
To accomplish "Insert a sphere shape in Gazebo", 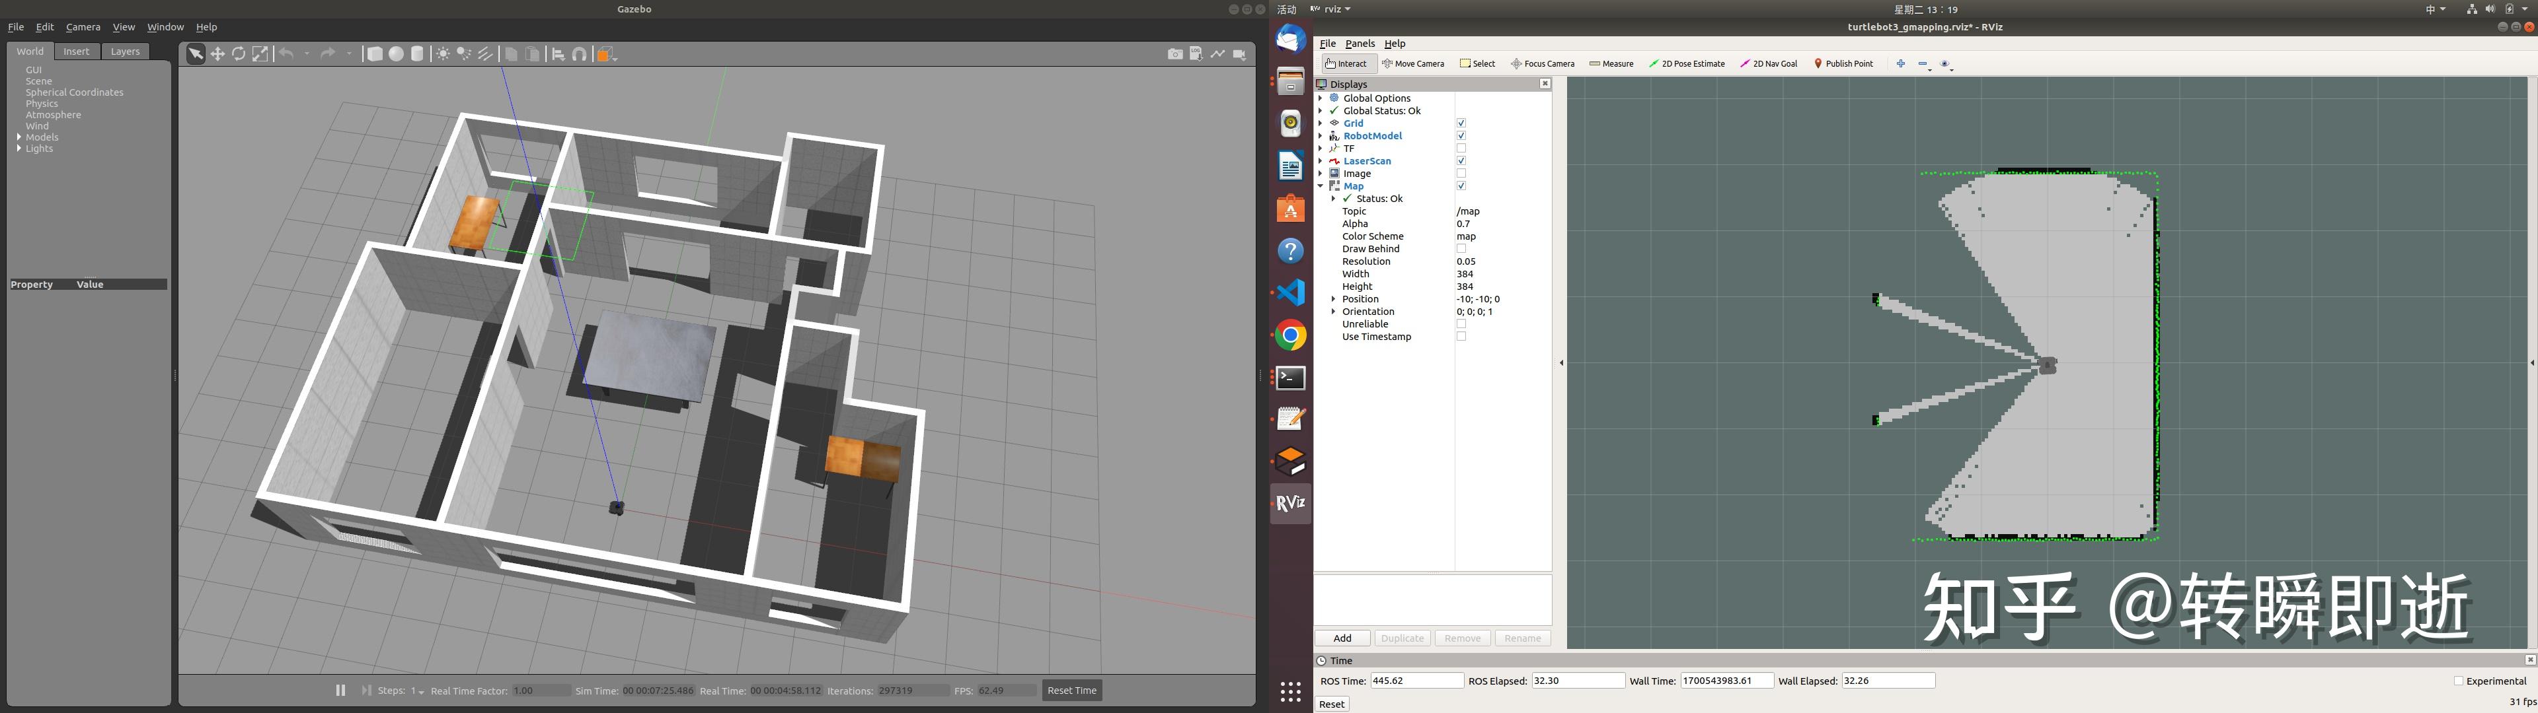I will (396, 54).
